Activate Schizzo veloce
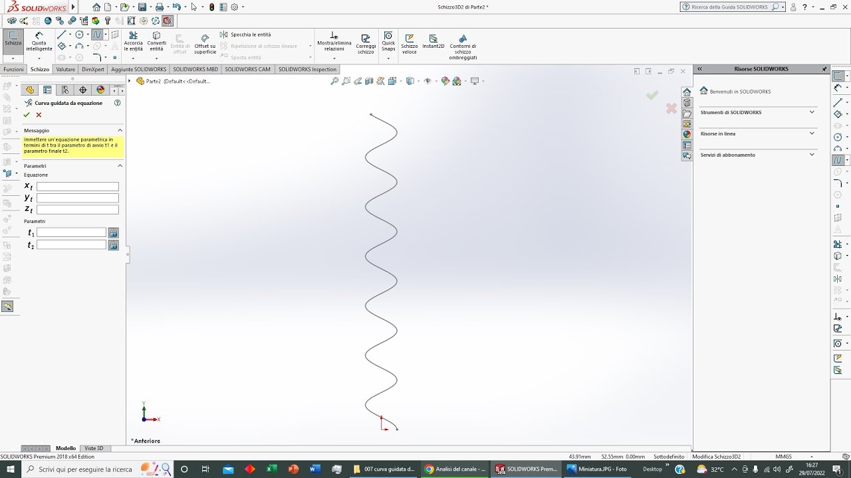The image size is (851, 478). [410, 44]
